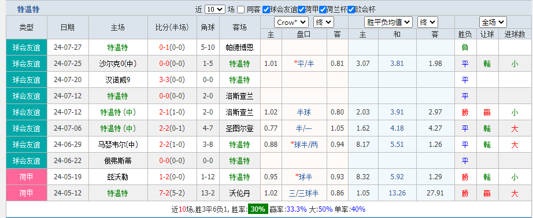Click the 4.18 draw odds value
The image size is (533, 218).
tap(397, 128)
